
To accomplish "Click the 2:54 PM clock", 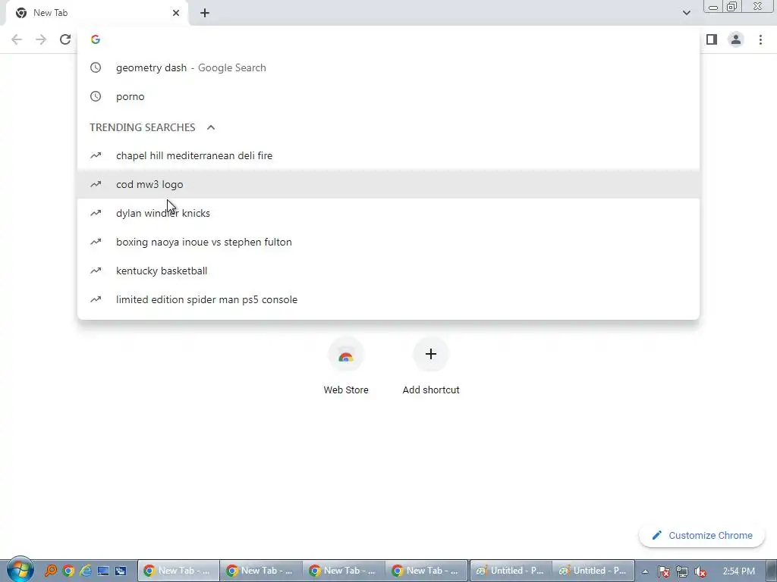I will point(738,571).
